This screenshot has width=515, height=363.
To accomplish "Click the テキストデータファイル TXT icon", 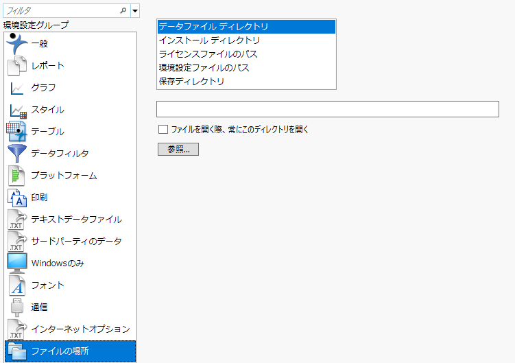I will click(x=16, y=220).
